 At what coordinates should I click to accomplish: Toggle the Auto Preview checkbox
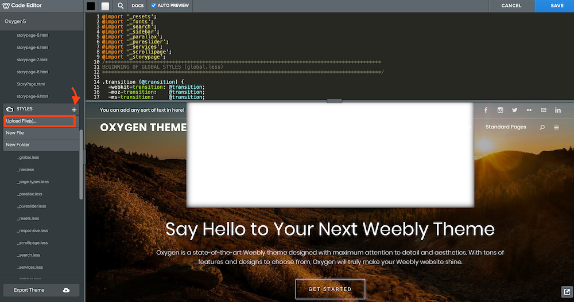(x=154, y=6)
